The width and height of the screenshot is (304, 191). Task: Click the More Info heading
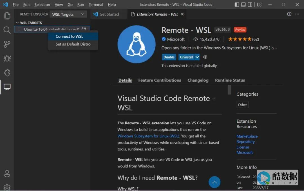[x=247, y=167]
